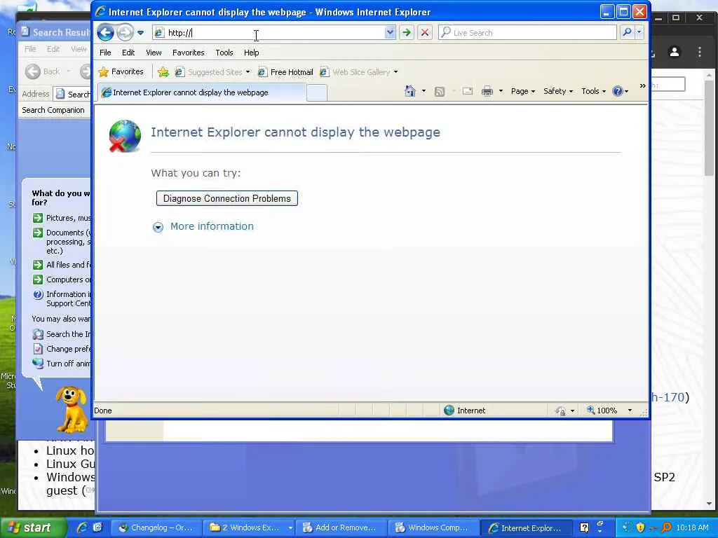Viewport: 718px width, 538px height.
Task: Click Internet Explorer taskbar button
Action: (526, 528)
